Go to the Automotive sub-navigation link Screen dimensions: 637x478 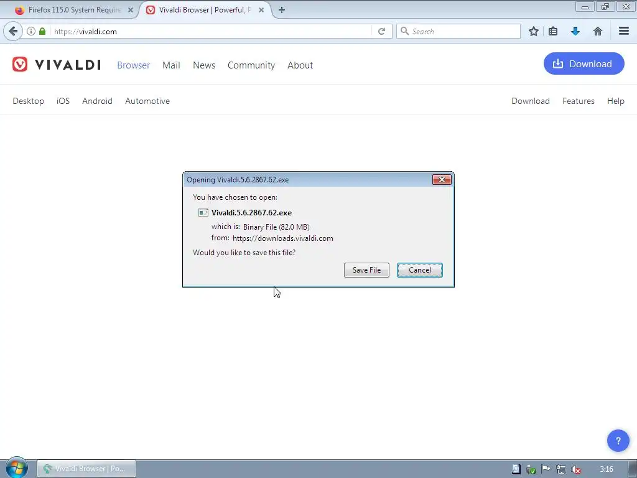[147, 101]
